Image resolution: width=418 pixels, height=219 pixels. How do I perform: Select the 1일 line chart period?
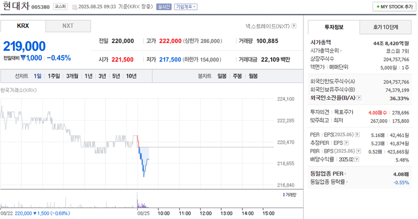tap(37, 76)
